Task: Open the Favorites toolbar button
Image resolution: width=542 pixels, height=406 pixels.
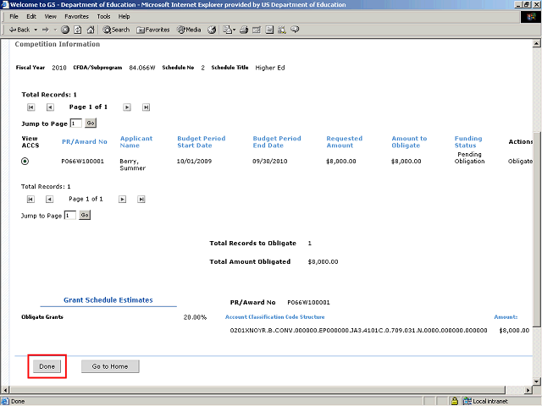Action: pos(152,30)
